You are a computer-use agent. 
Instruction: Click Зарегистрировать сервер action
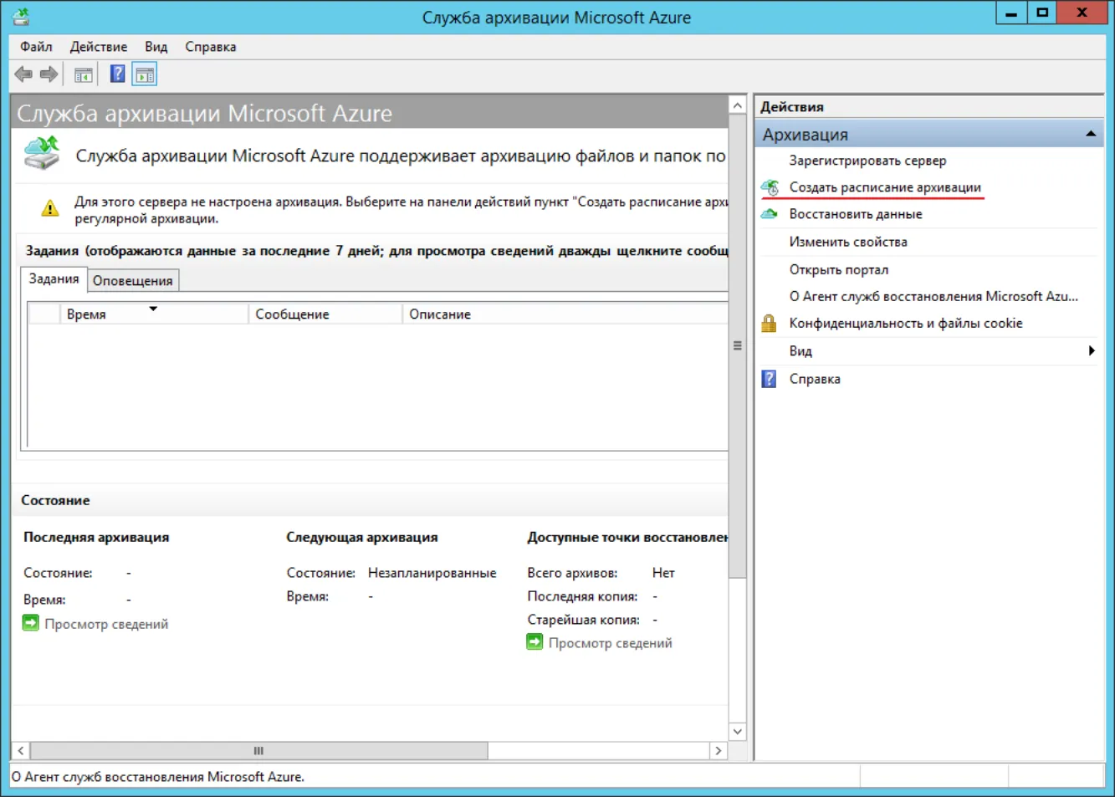click(x=867, y=161)
